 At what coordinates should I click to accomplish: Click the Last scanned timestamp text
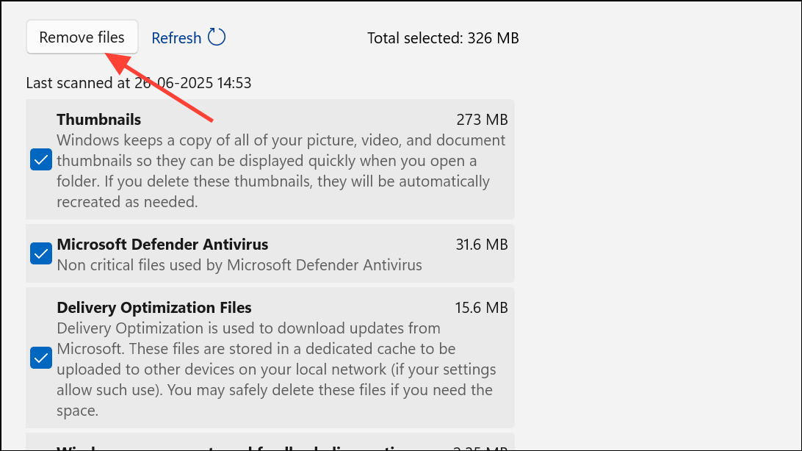click(x=139, y=83)
